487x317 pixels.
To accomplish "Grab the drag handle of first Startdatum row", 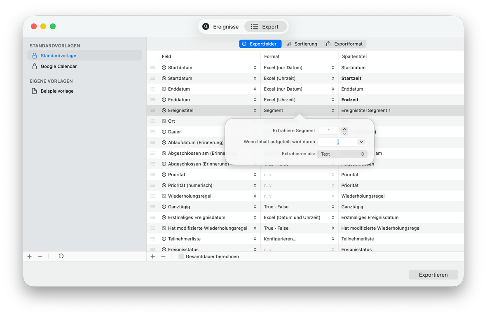I will [x=153, y=68].
